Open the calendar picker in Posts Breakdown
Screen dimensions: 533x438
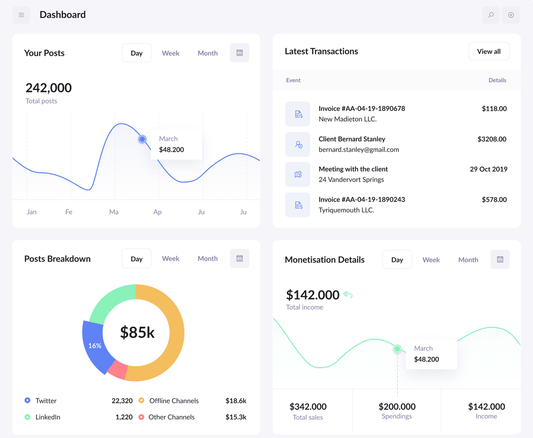click(x=239, y=258)
